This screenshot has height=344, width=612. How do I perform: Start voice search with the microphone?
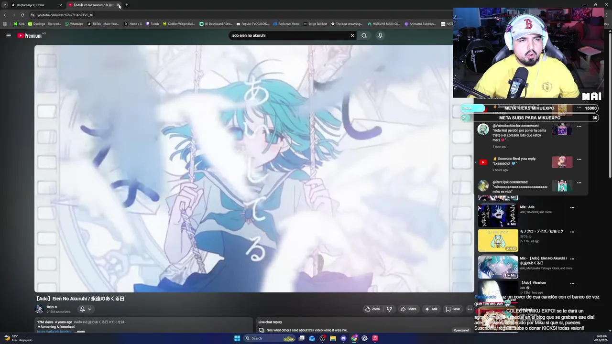380,35
